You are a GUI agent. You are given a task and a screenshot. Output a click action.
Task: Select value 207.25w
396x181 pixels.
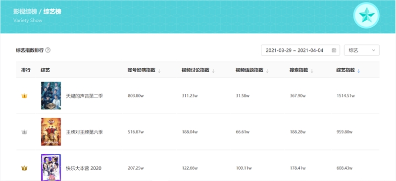coord(136,168)
